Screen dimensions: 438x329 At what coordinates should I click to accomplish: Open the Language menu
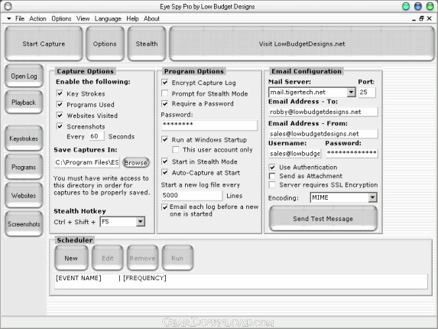(108, 18)
